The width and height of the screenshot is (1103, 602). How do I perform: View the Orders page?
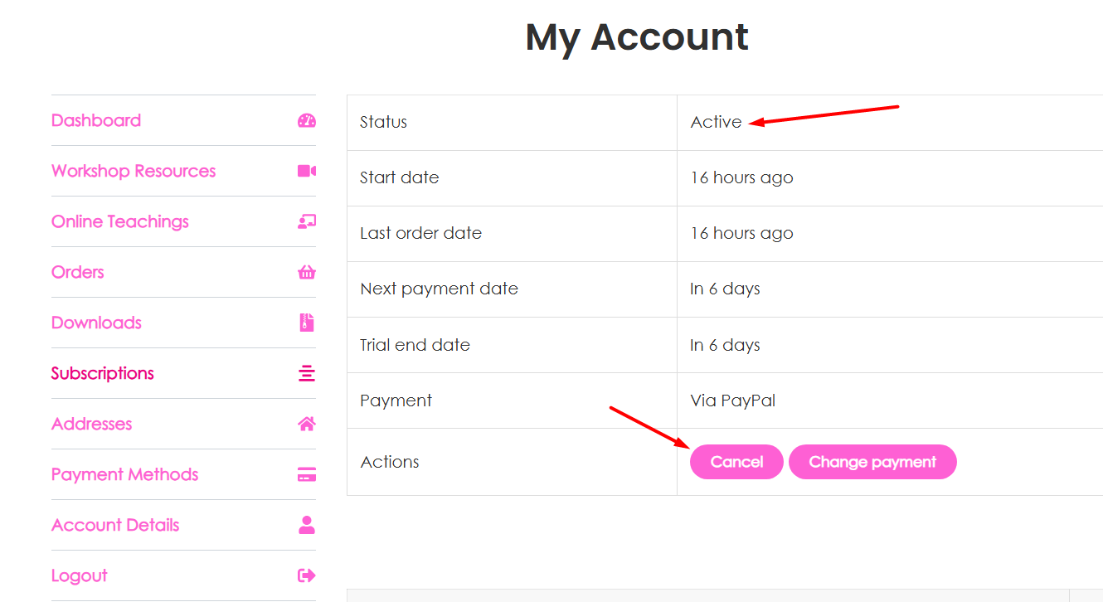point(78,272)
